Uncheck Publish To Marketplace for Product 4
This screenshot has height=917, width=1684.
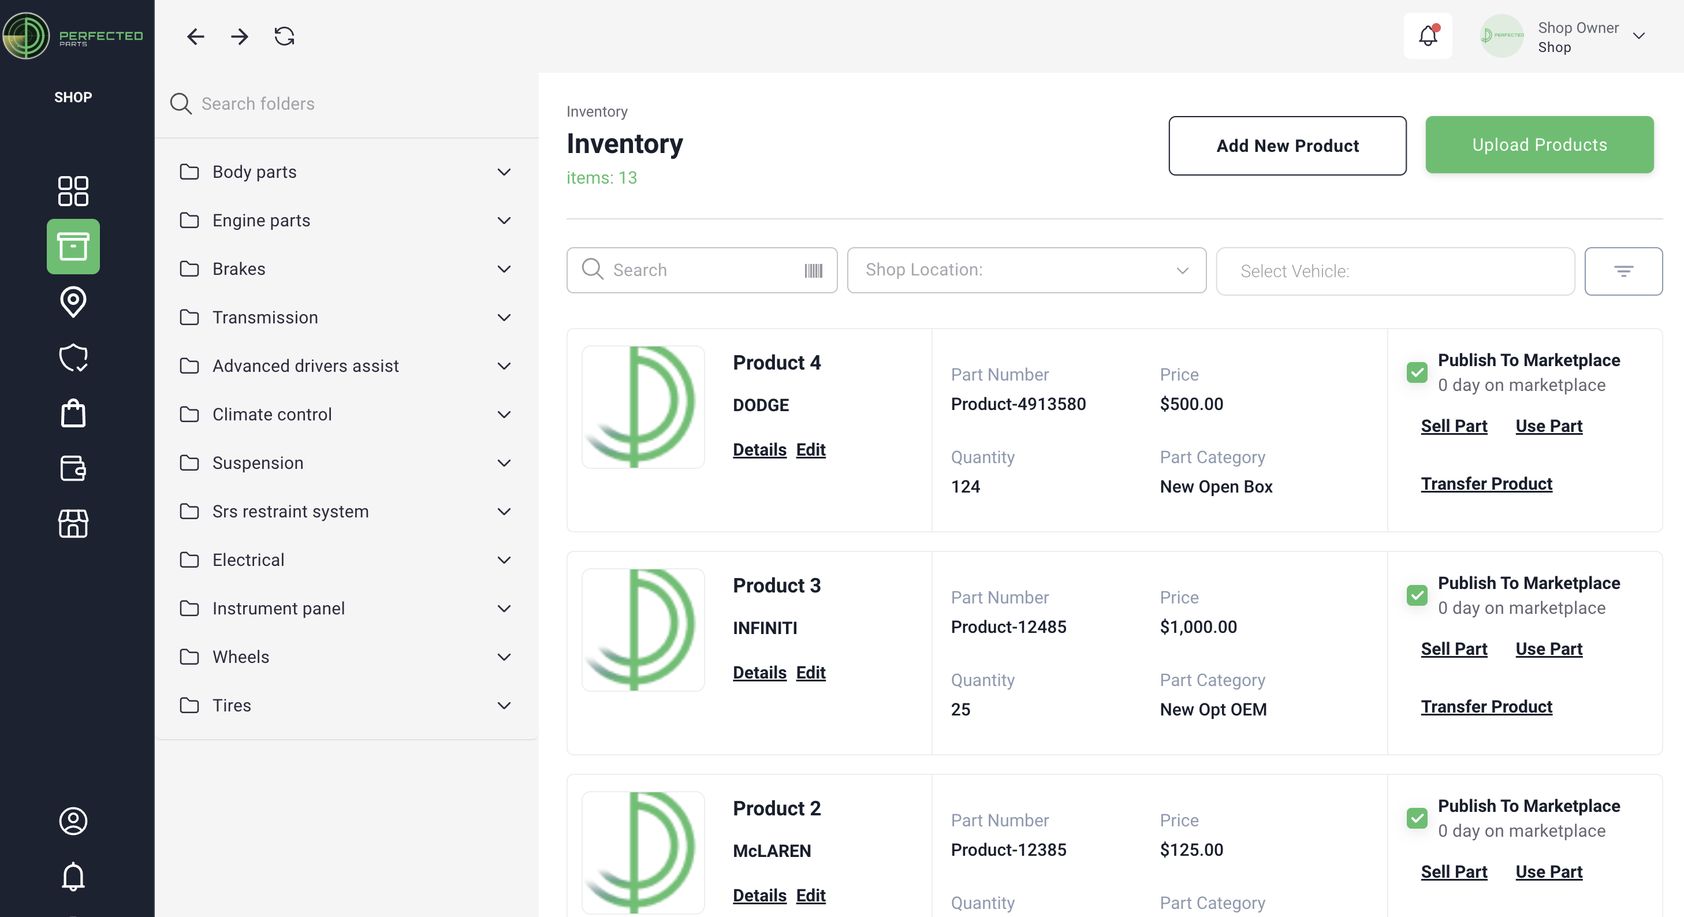click(x=1417, y=372)
